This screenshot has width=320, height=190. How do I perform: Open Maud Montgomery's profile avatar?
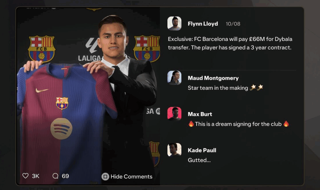(174, 78)
